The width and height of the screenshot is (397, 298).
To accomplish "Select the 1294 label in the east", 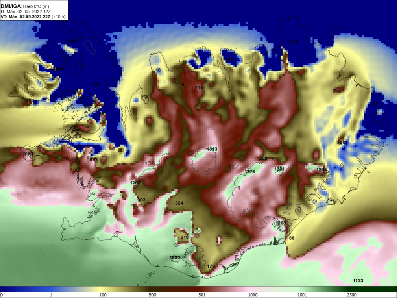I will point(322,170).
